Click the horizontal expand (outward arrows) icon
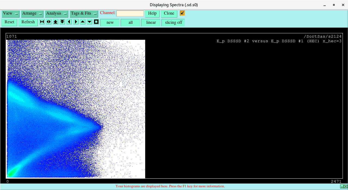 click(49, 22)
